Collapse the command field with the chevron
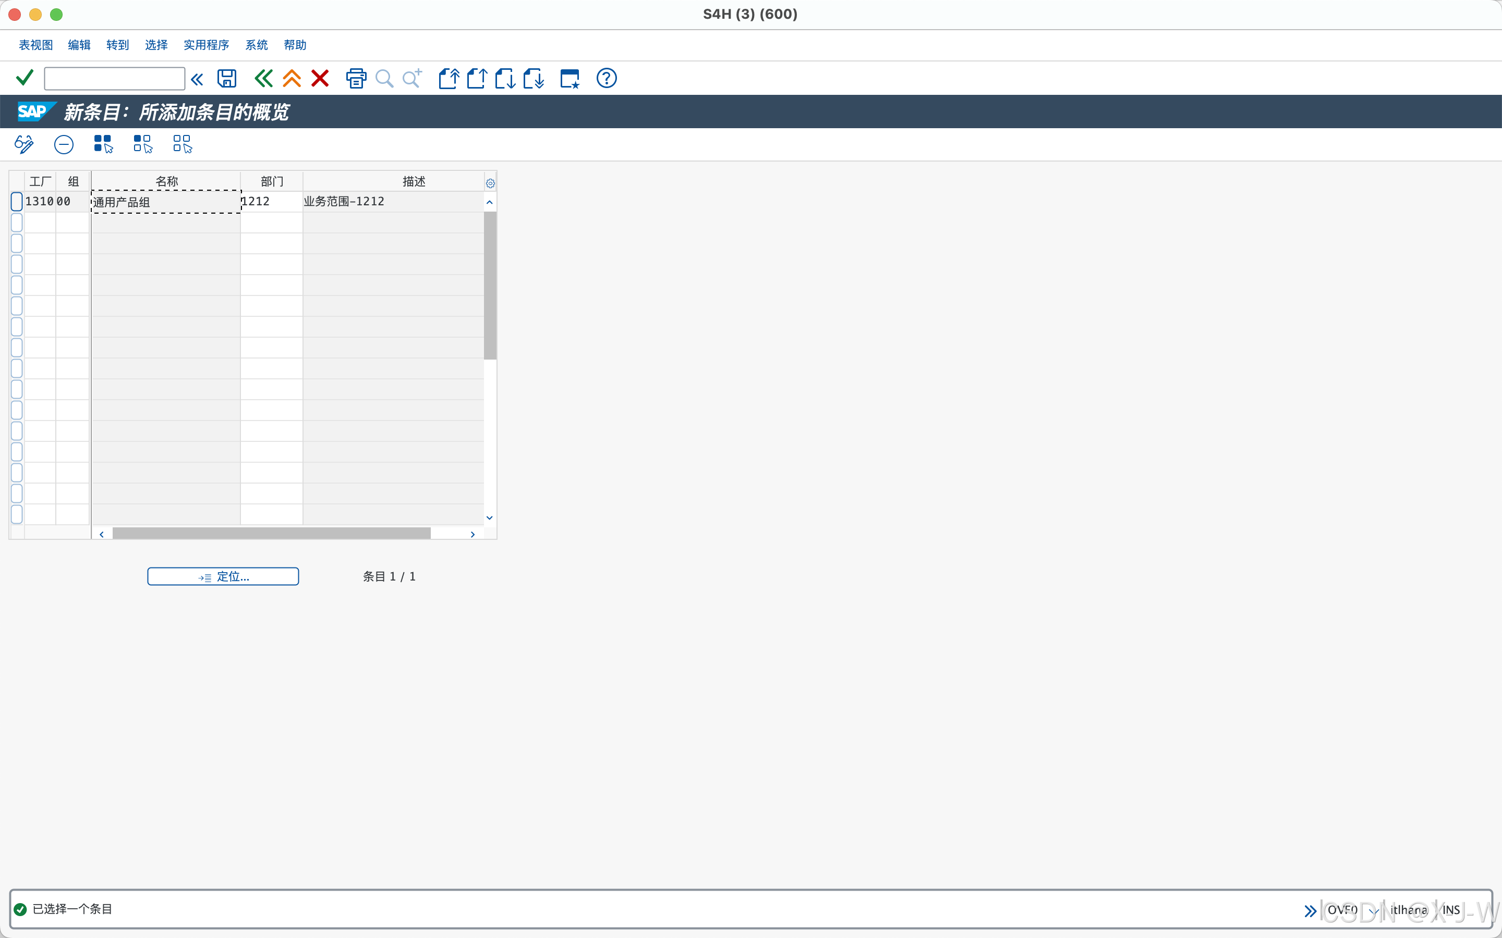This screenshot has height=938, width=1502. click(x=197, y=79)
